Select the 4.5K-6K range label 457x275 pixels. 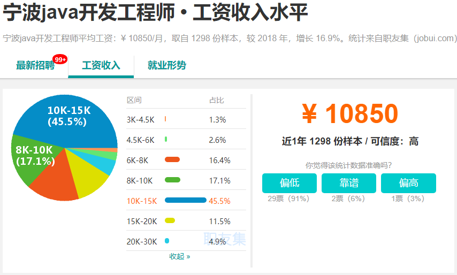tap(141, 140)
